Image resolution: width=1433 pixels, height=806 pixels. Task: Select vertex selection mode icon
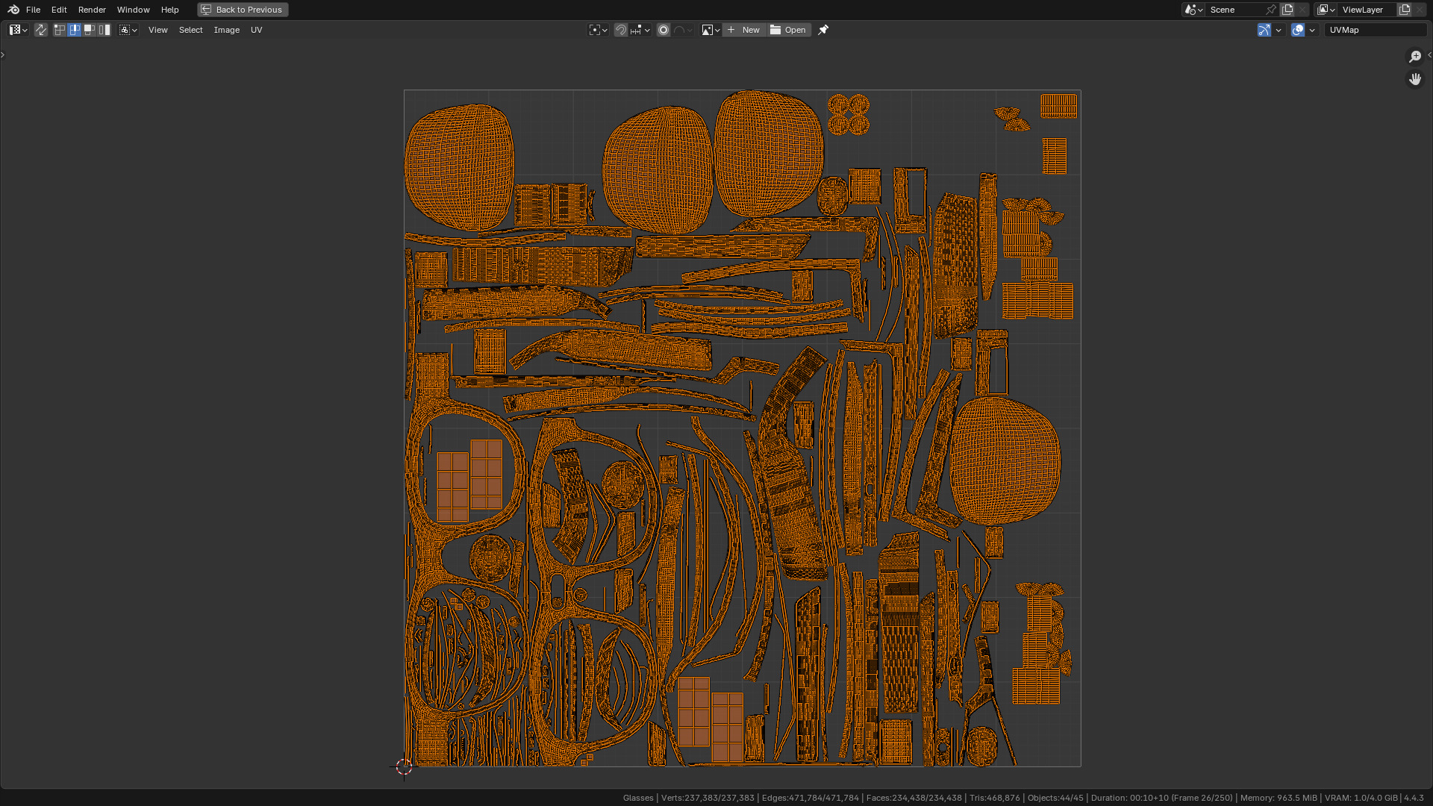tap(60, 30)
